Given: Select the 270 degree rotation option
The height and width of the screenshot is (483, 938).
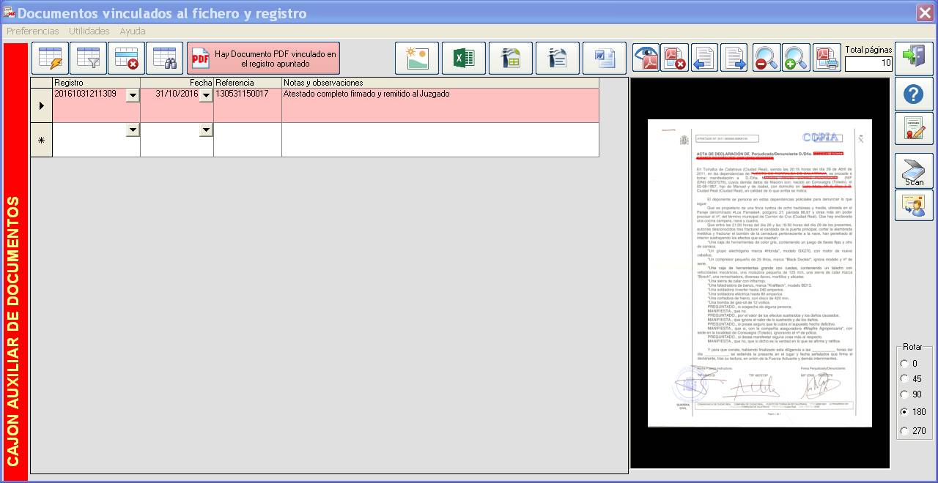Looking at the screenshot, I should pyautogui.click(x=904, y=431).
